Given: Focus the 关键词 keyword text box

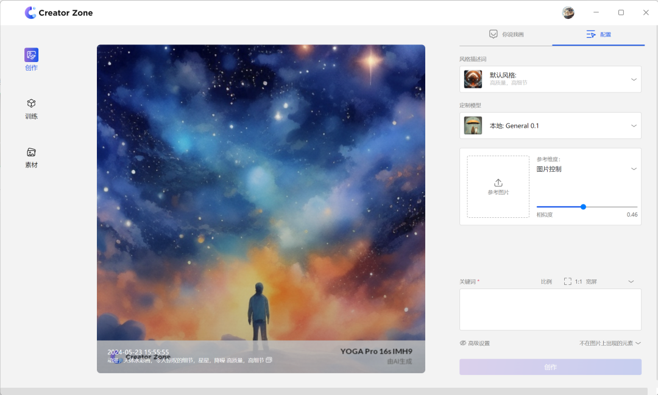Looking at the screenshot, I should point(550,309).
